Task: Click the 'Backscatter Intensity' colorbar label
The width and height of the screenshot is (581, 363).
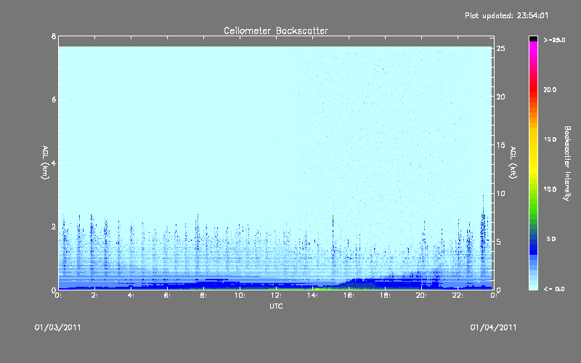Action: point(567,163)
